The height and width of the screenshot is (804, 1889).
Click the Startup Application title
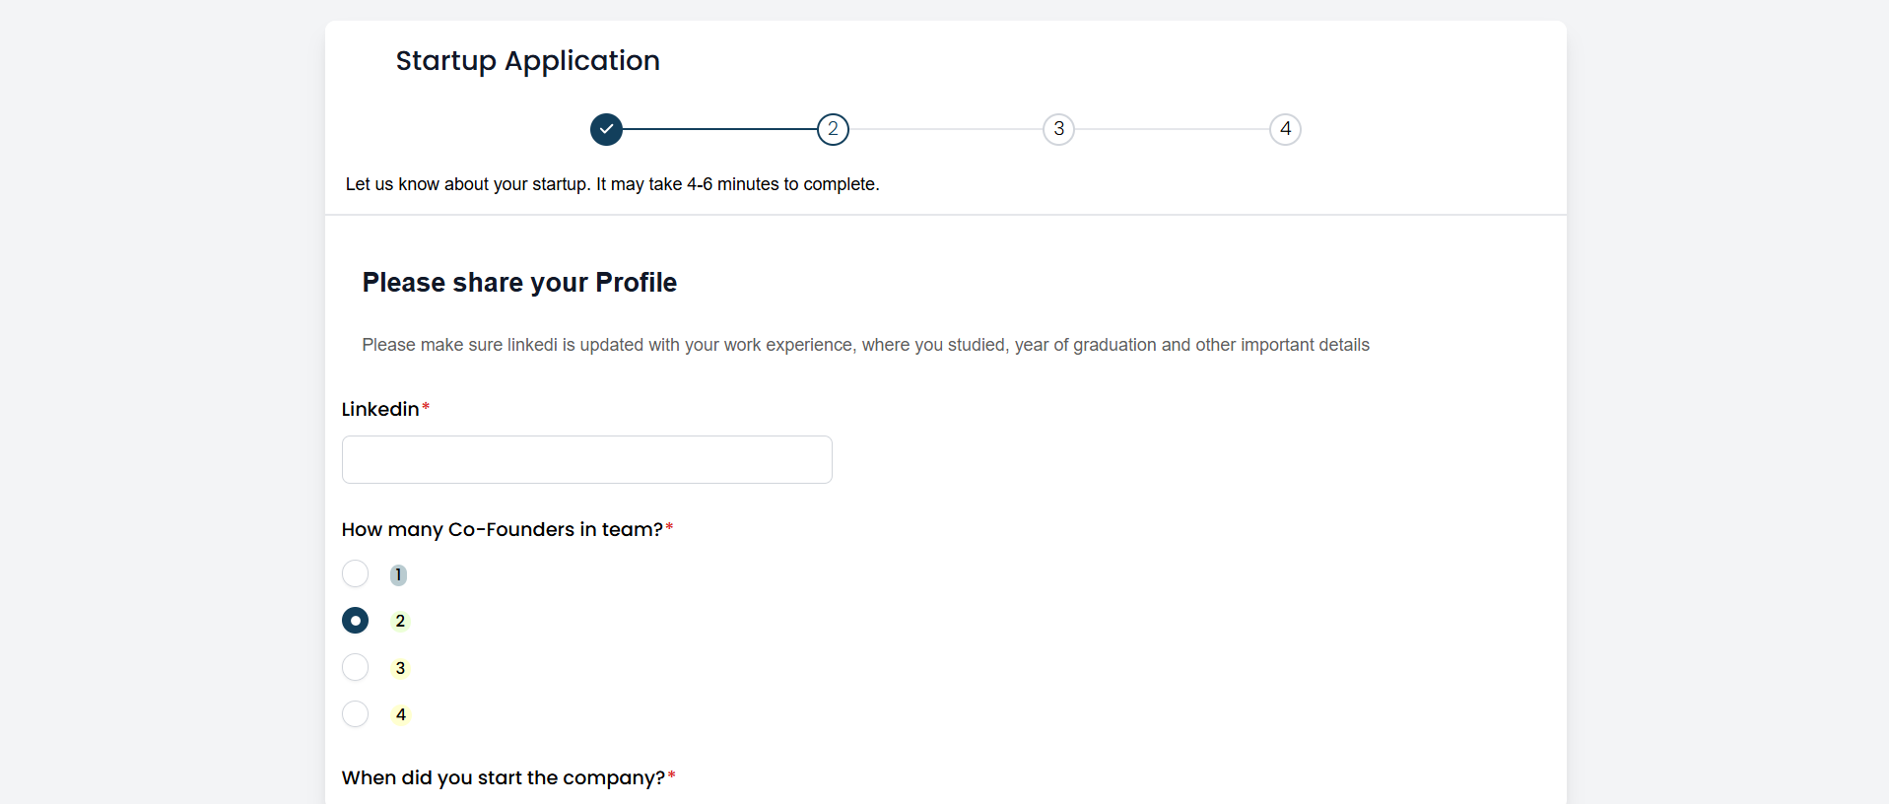coord(527,61)
